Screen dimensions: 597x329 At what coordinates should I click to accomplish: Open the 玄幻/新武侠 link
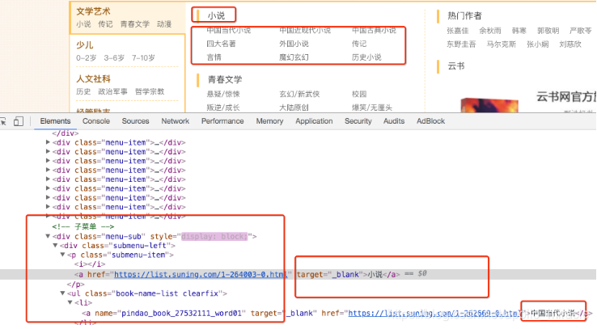[299, 94]
